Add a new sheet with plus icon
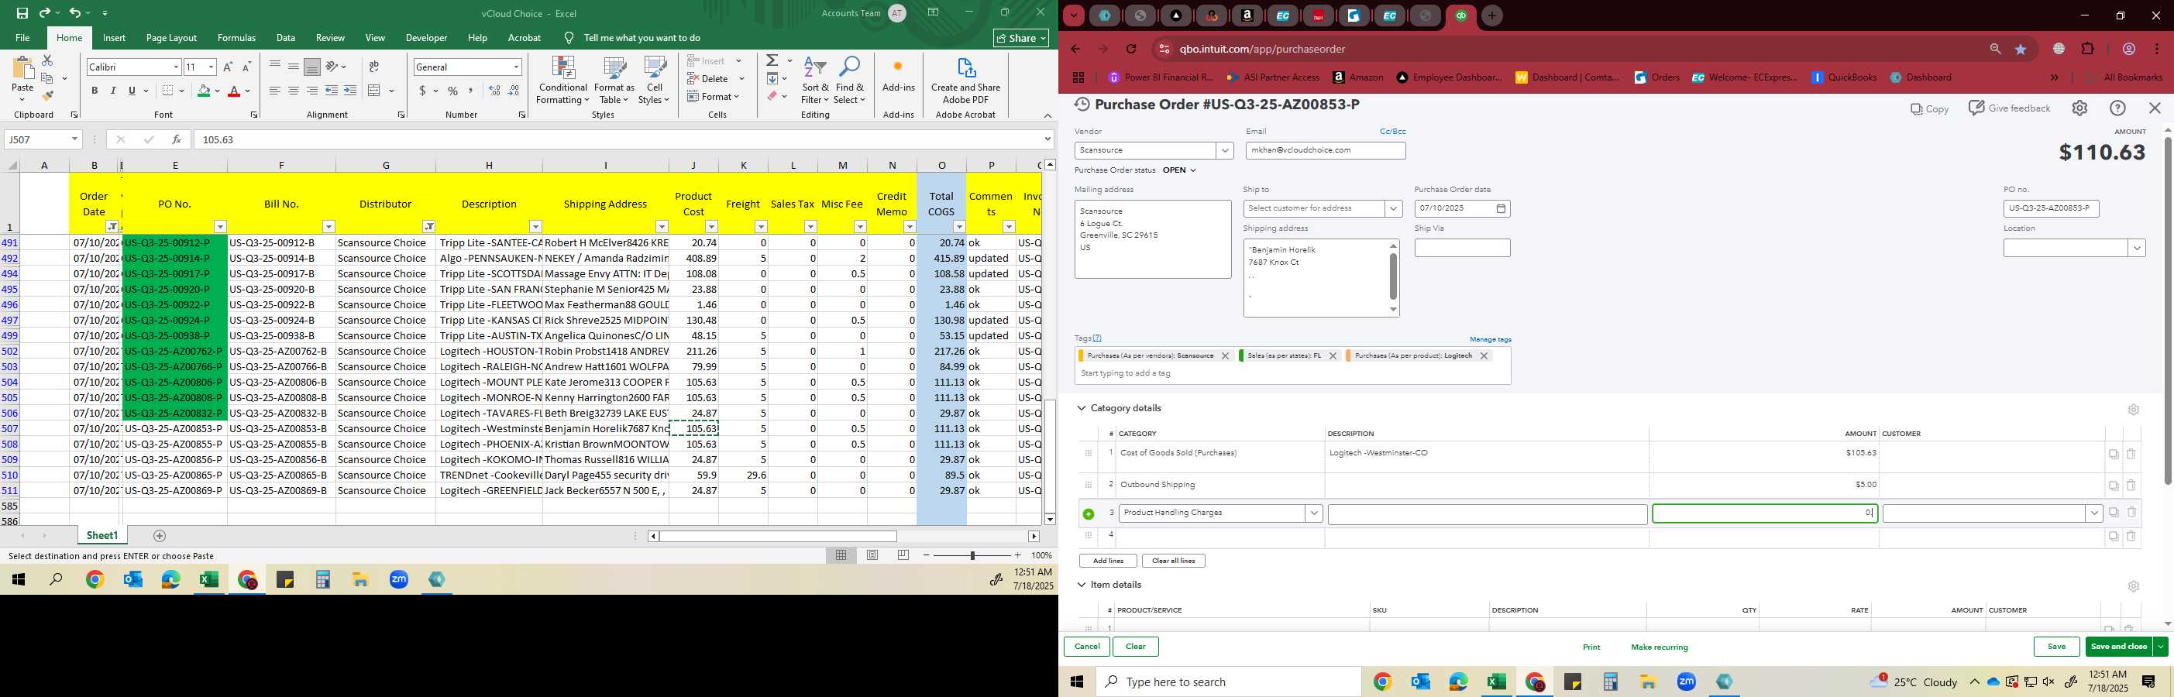 coord(160,536)
